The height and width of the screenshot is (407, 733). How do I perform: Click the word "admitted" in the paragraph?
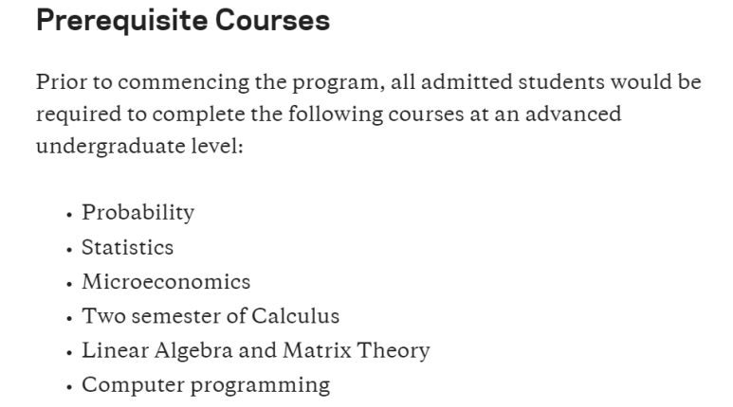tap(462, 81)
